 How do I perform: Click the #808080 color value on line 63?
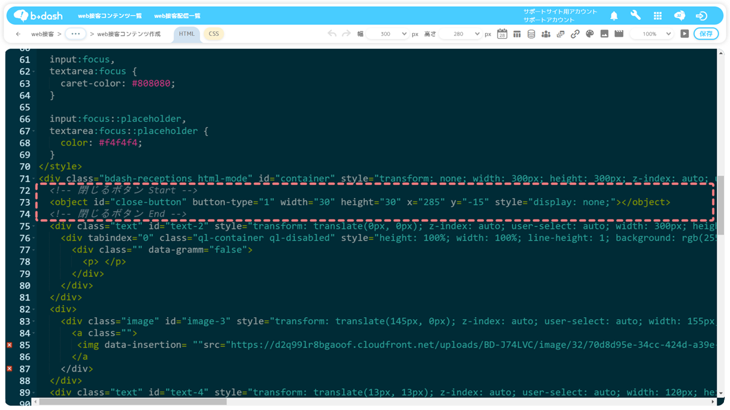coord(151,83)
